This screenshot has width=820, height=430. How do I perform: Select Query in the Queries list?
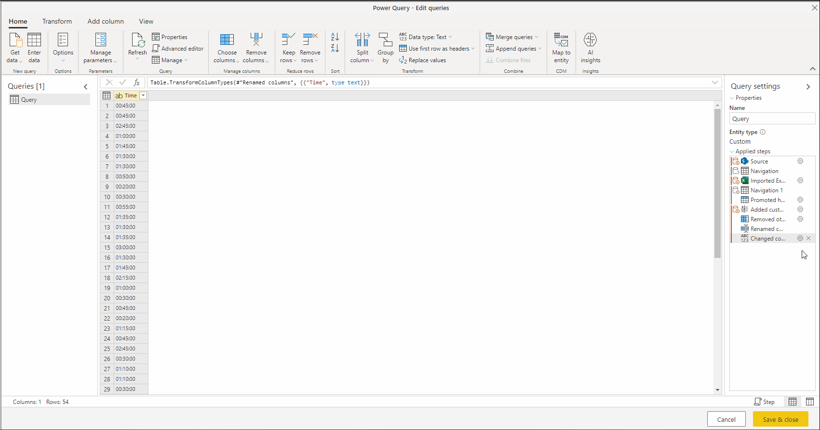[x=49, y=100]
